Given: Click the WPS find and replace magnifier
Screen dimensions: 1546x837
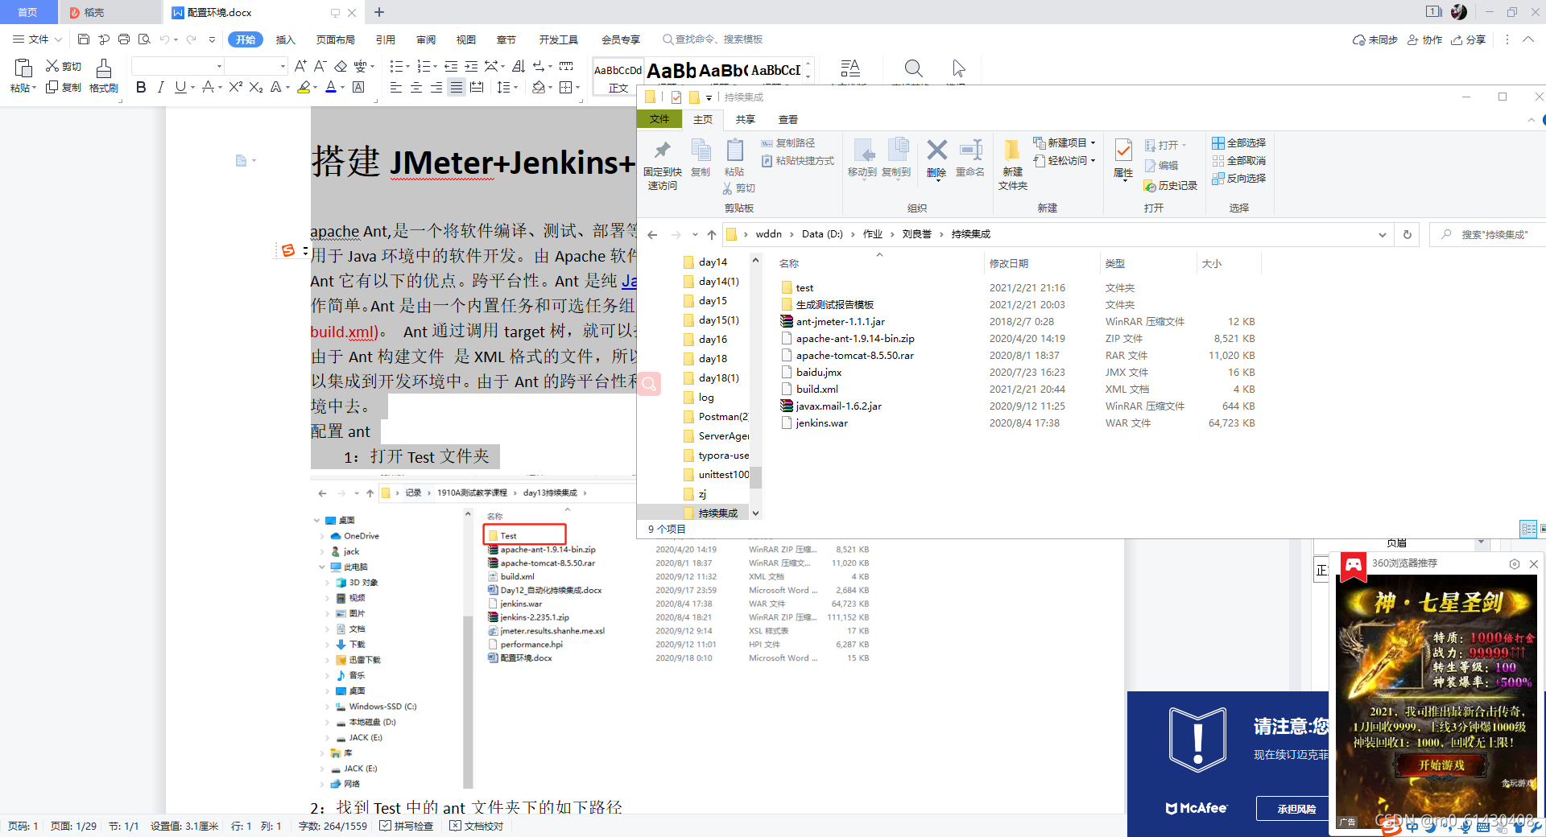Looking at the screenshot, I should (913, 68).
